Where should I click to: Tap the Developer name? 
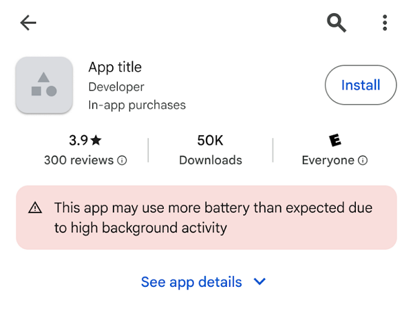pos(116,87)
